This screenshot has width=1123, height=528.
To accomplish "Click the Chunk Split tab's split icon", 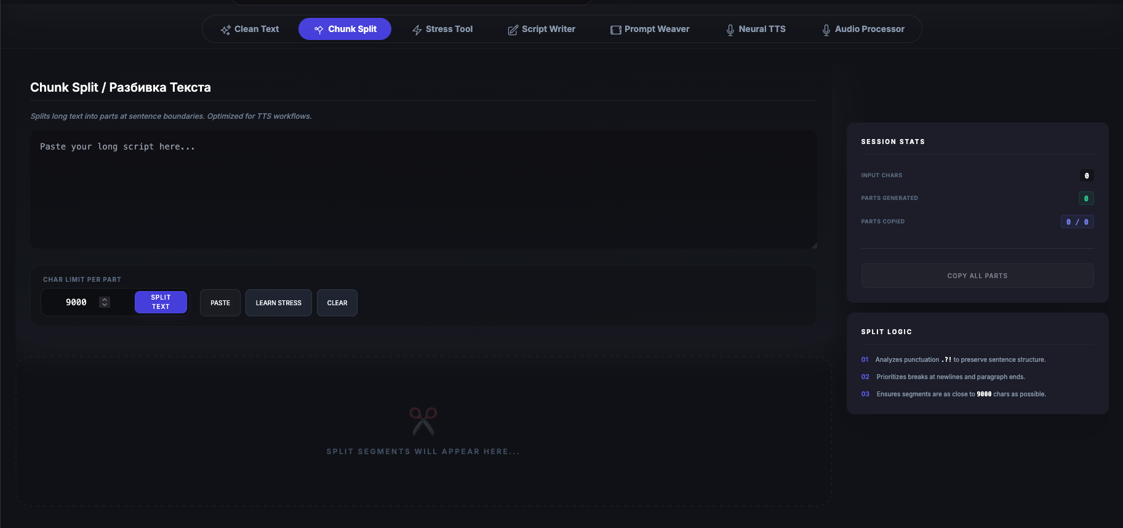I will click(319, 30).
